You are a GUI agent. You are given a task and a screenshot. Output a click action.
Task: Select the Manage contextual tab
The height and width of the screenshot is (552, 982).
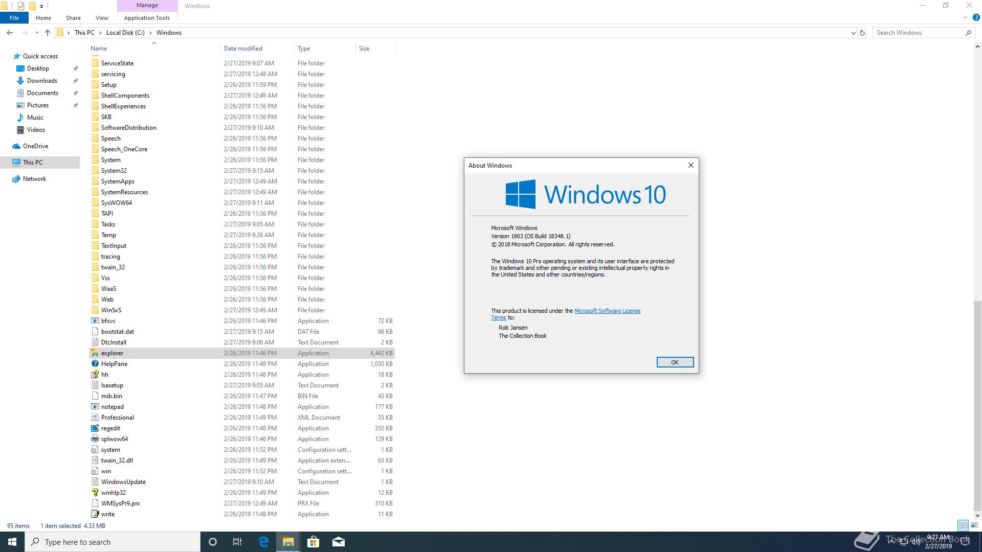147,5
